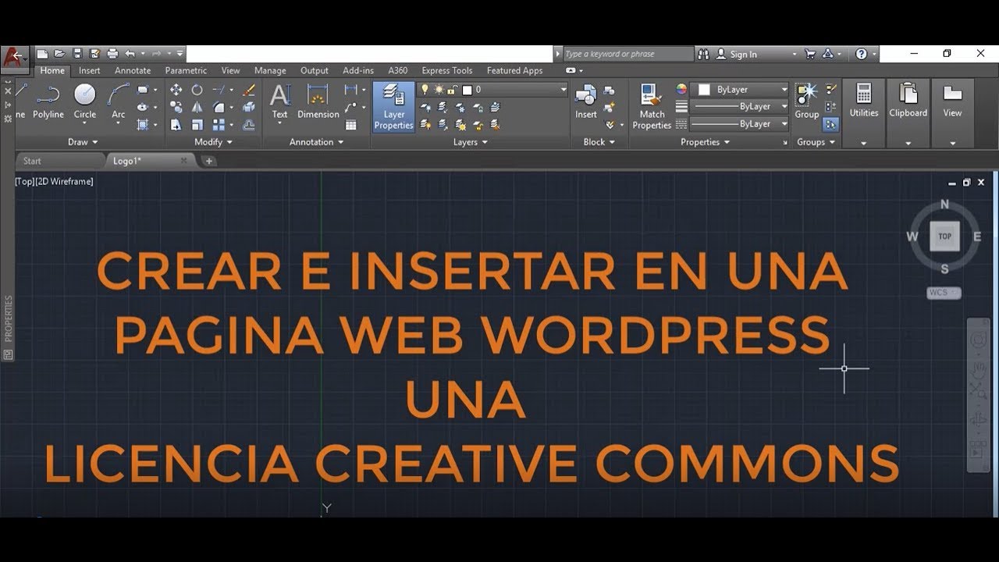Select the Erase tool in Modify
Image resolution: width=999 pixels, height=562 pixels.
point(249,90)
